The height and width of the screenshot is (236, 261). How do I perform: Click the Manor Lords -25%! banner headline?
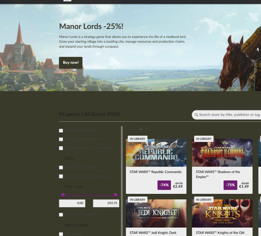[91, 26]
